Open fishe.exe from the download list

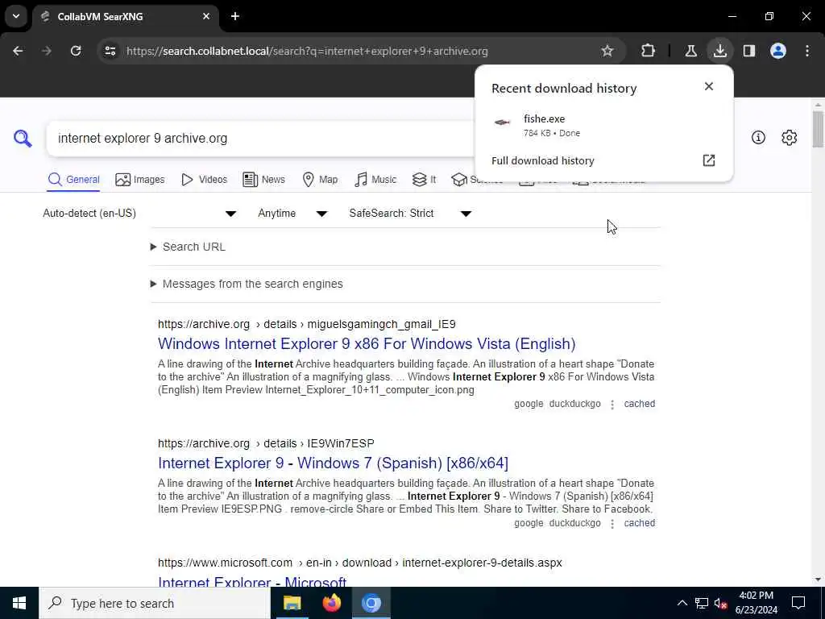tap(603, 125)
